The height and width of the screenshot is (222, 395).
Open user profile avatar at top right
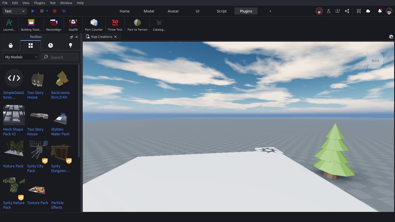(390, 11)
